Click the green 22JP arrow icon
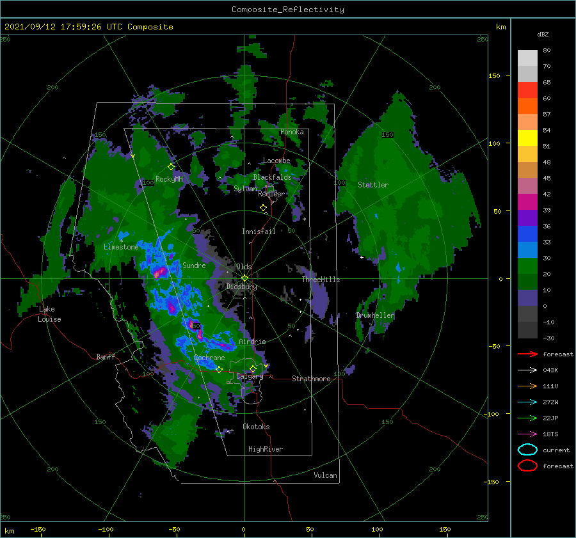Viewport: 576px width, 538px height. [x=527, y=418]
